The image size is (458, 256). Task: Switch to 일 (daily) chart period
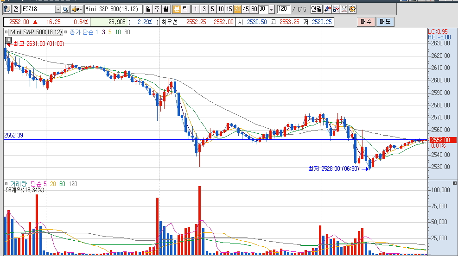(x=148, y=9)
